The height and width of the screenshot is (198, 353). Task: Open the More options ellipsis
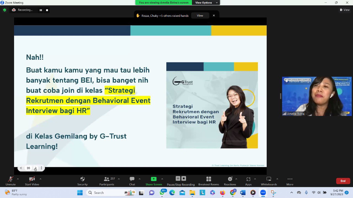290,179
